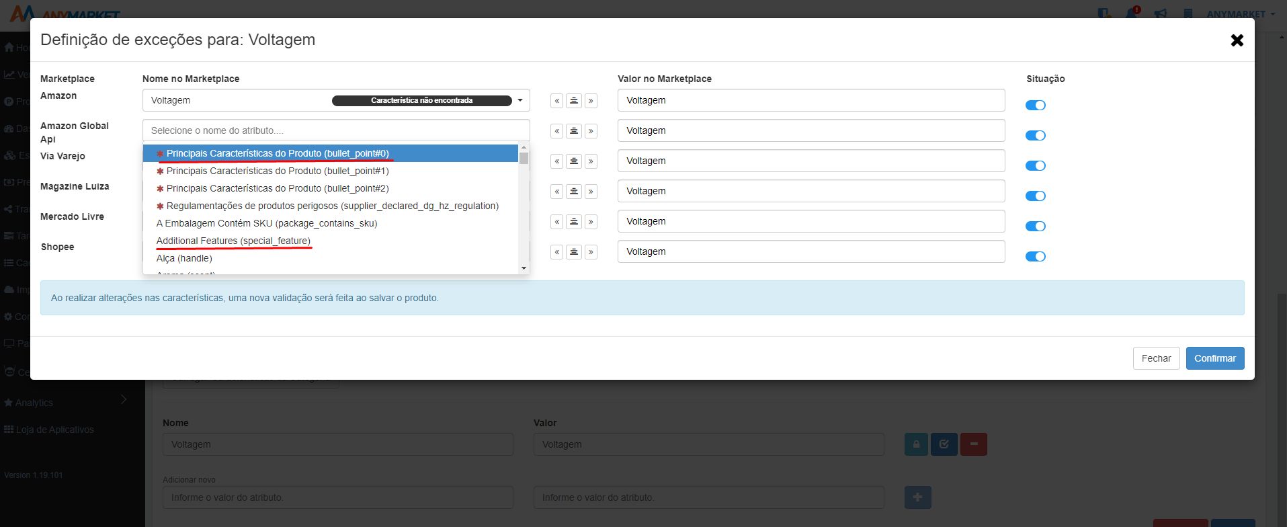Viewport: 1287px width, 527px height.
Task: Click the Valor no Marketplace field for Mercado Livre
Action: pyautogui.click(x=811, y=221)
